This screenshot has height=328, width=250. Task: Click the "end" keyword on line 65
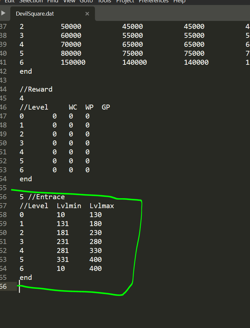click(x=26, y=277)
